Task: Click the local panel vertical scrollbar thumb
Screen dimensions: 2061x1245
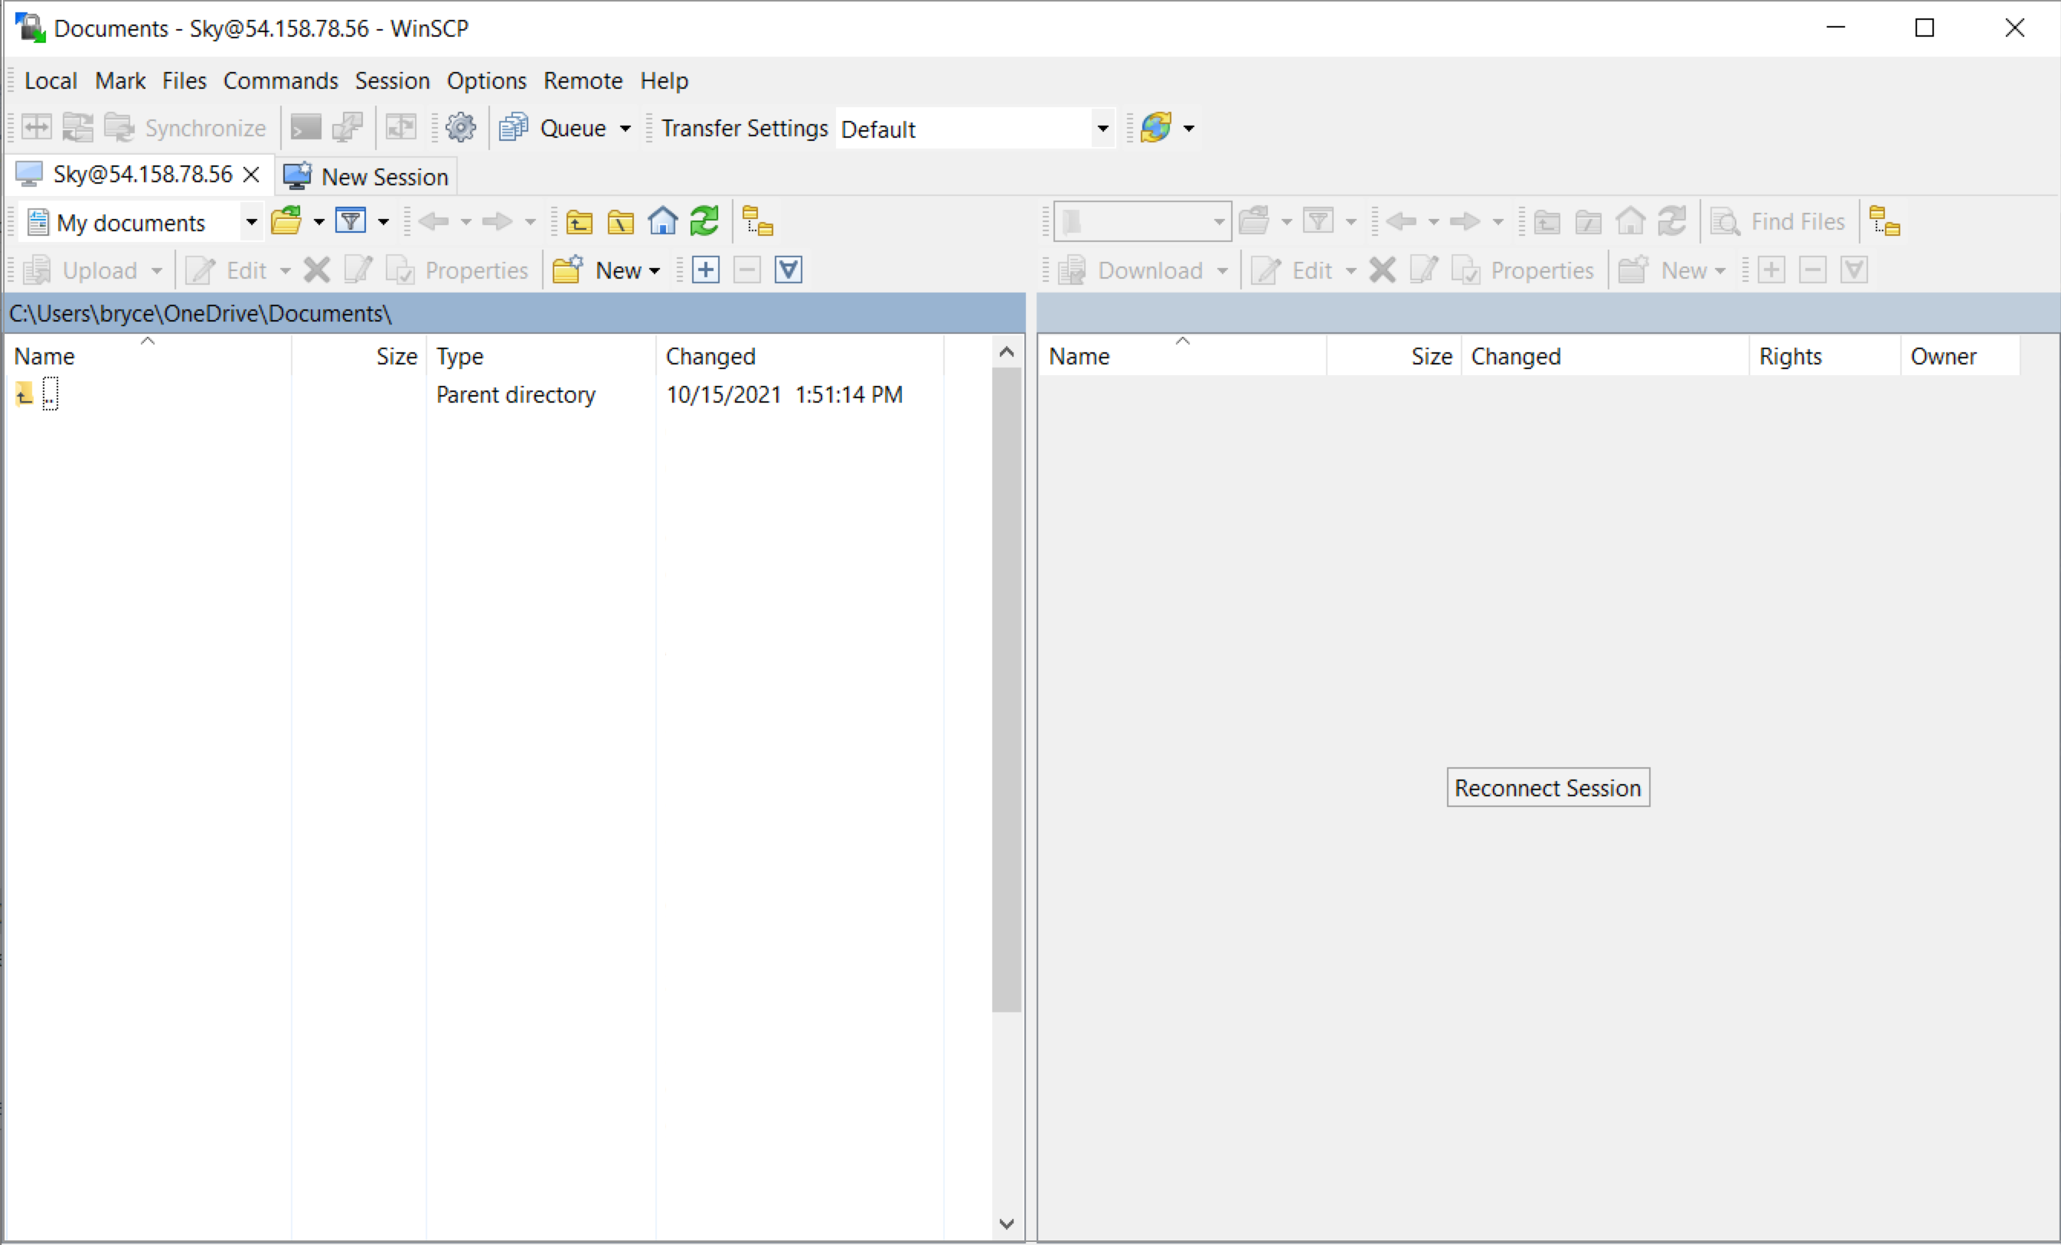Action: 1007,689
